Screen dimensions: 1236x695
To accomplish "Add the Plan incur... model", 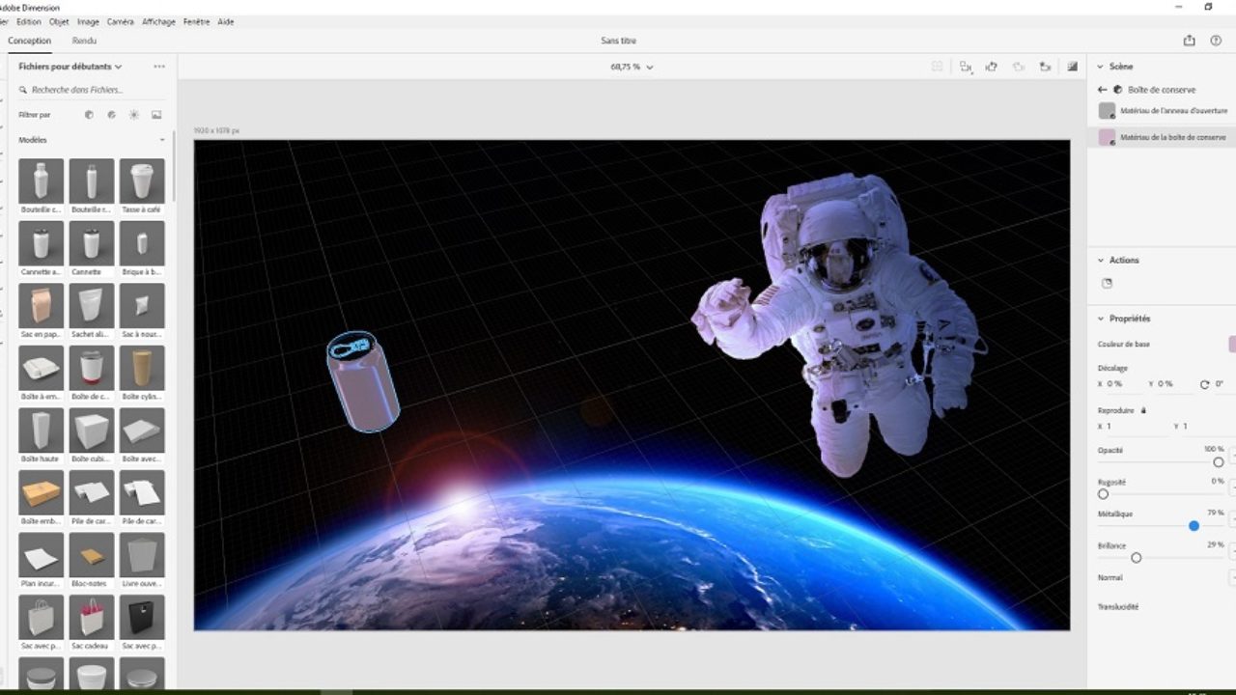I will point(42,555).
